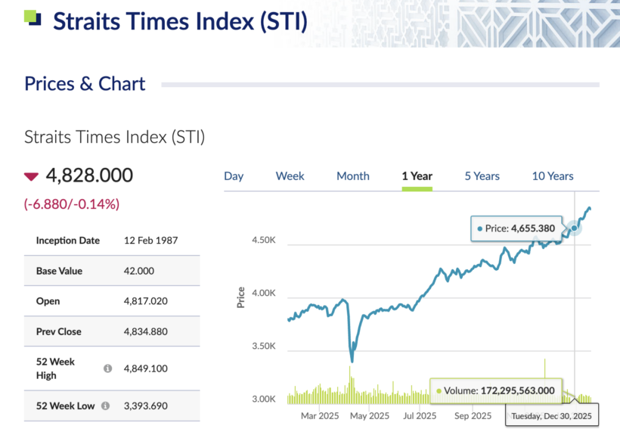
Task: Click the Tuesday, Dec 30, 2025 date label
Action: (x=552, y=416)
